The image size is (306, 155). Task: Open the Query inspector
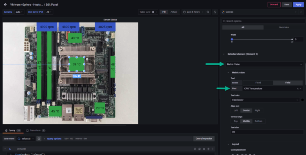point(204,139)
